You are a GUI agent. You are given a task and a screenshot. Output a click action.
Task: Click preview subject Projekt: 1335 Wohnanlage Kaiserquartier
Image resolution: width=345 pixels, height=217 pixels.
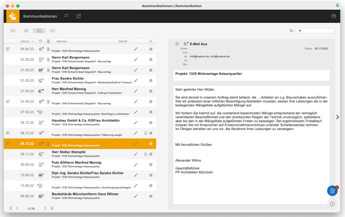(209, 74)
